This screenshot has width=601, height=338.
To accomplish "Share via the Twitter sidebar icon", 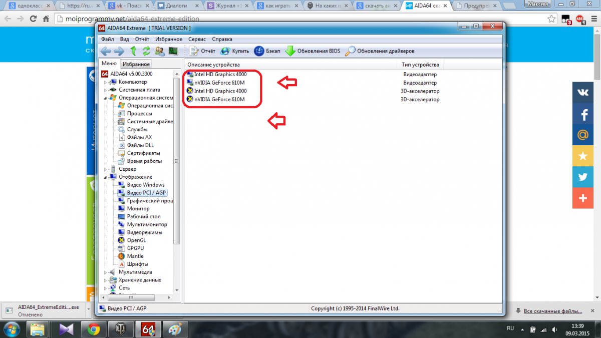I will click(583, 177).
